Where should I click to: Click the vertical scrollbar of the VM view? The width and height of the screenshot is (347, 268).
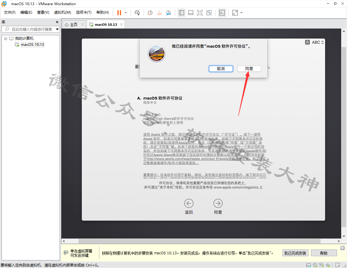pos(344,137)
